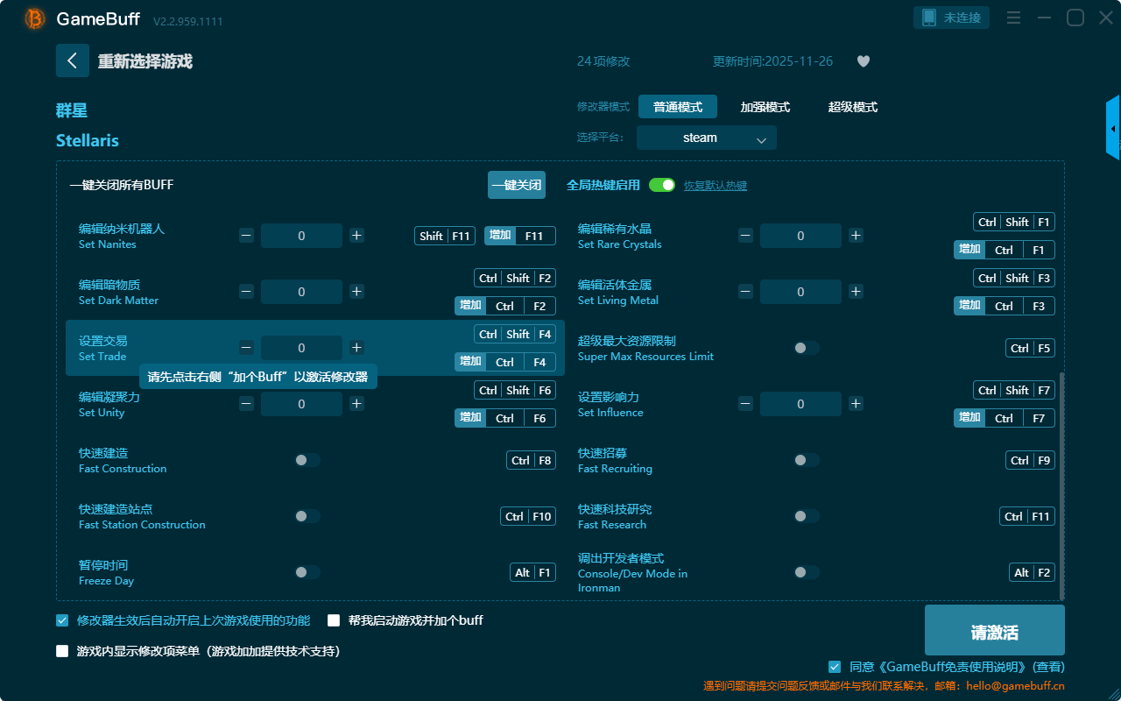1121x701 pixels.
Task: Switch to 加强模式 tab
Action: [765, 107]
